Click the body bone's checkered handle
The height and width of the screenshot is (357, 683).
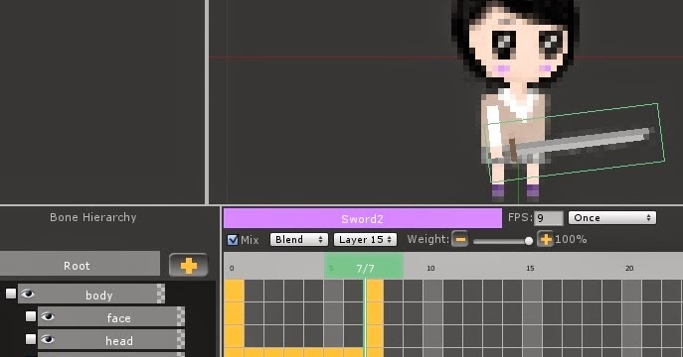tap(161, 294)
